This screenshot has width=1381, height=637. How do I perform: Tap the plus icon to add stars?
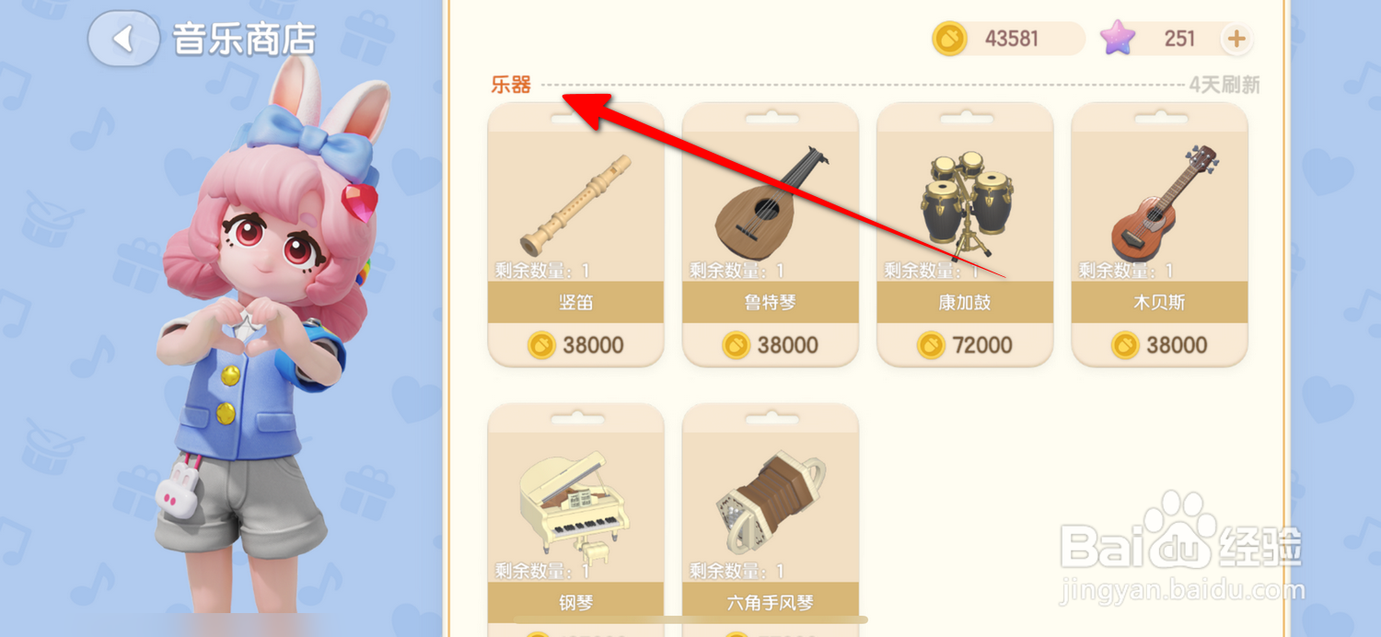click(x=1236, y=39)
